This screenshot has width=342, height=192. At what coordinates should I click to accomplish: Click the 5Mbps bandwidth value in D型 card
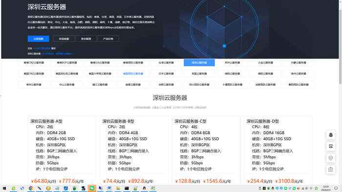269,157
